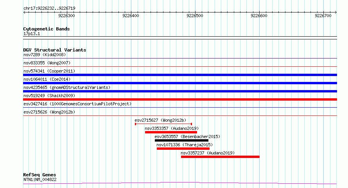Click the 9226600 ruler tick label
This screenshot has height=188, width=348.
point(259,16)
